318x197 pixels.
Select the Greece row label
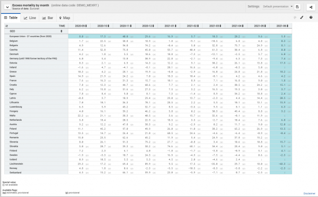click(x=13, y=71)
